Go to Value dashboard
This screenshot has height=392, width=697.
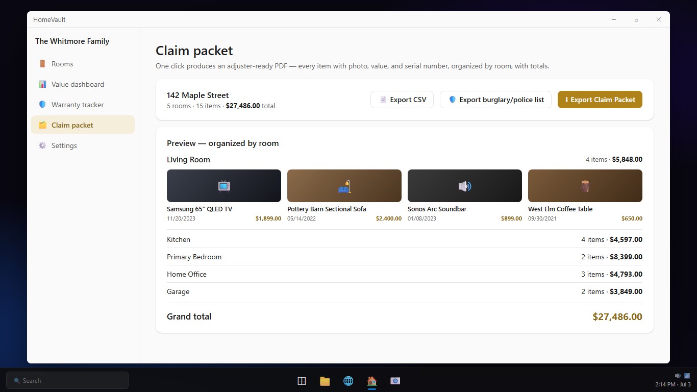point(83,84)
